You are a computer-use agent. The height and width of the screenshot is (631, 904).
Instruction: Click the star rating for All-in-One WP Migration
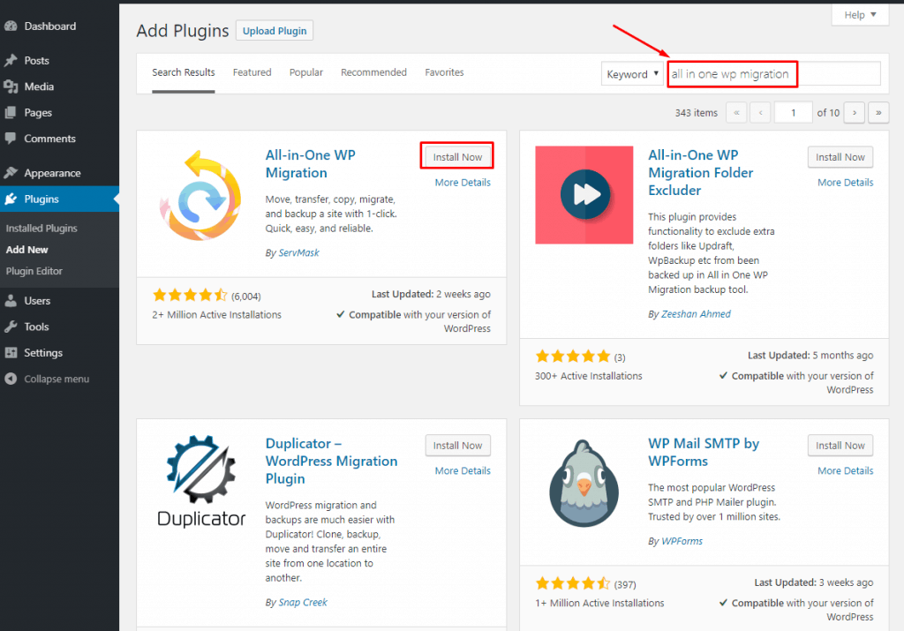(190, 296)
